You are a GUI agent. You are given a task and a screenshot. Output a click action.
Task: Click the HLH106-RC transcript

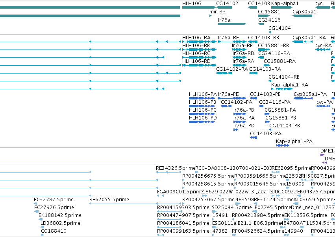pos(199,57)
